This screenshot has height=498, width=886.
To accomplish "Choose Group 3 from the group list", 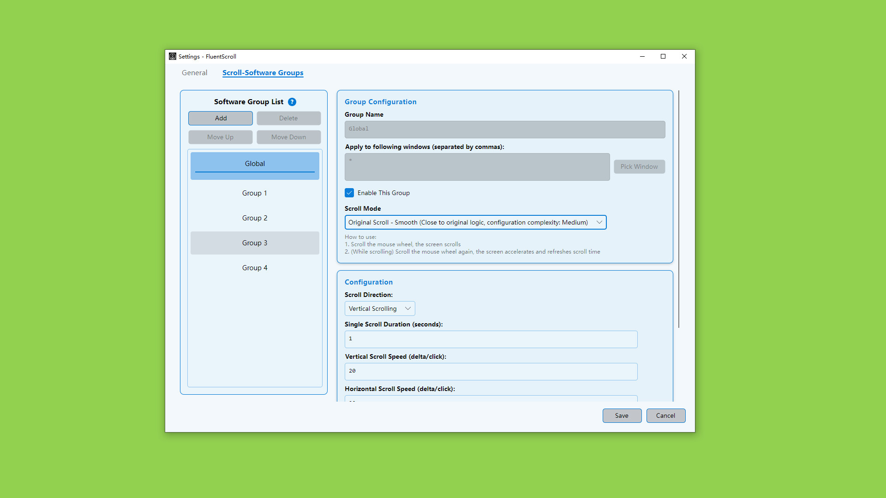I will 255,243.
